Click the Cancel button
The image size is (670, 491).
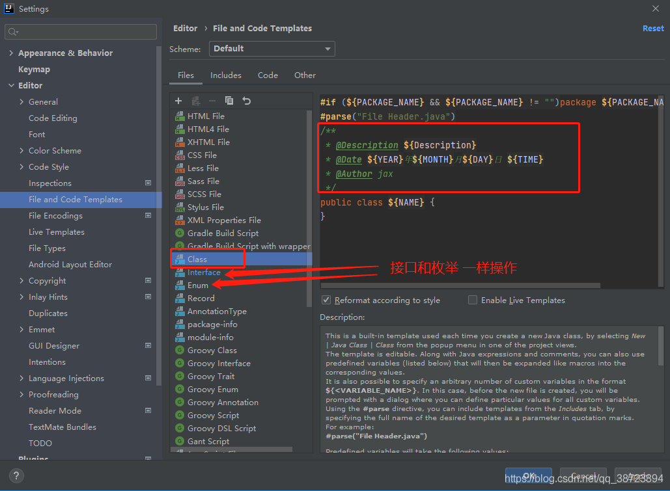tap(583, 475)
